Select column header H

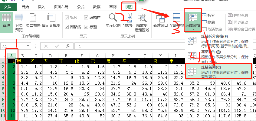(113, 56)
